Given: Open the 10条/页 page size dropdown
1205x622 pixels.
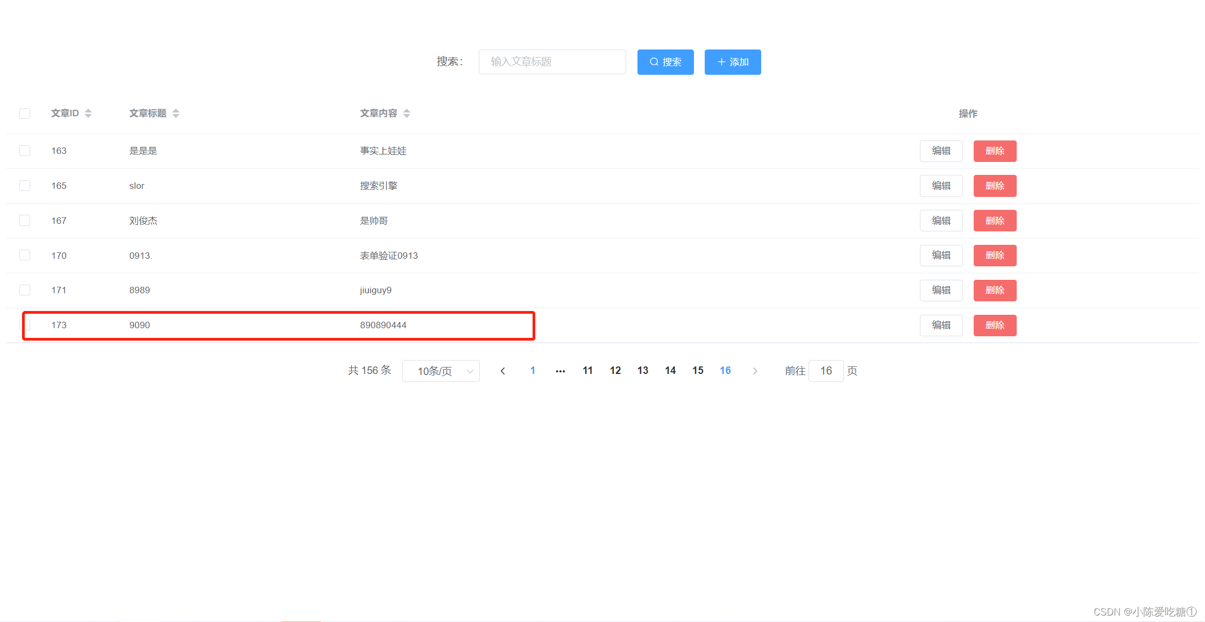Looking at the screenshot, I should [x=441, y=371].
